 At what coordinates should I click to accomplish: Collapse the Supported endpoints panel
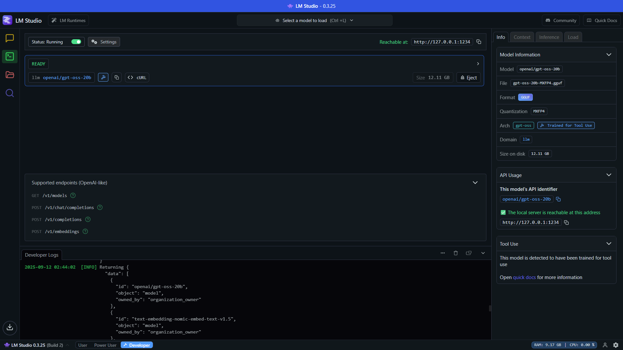(475, 183)
